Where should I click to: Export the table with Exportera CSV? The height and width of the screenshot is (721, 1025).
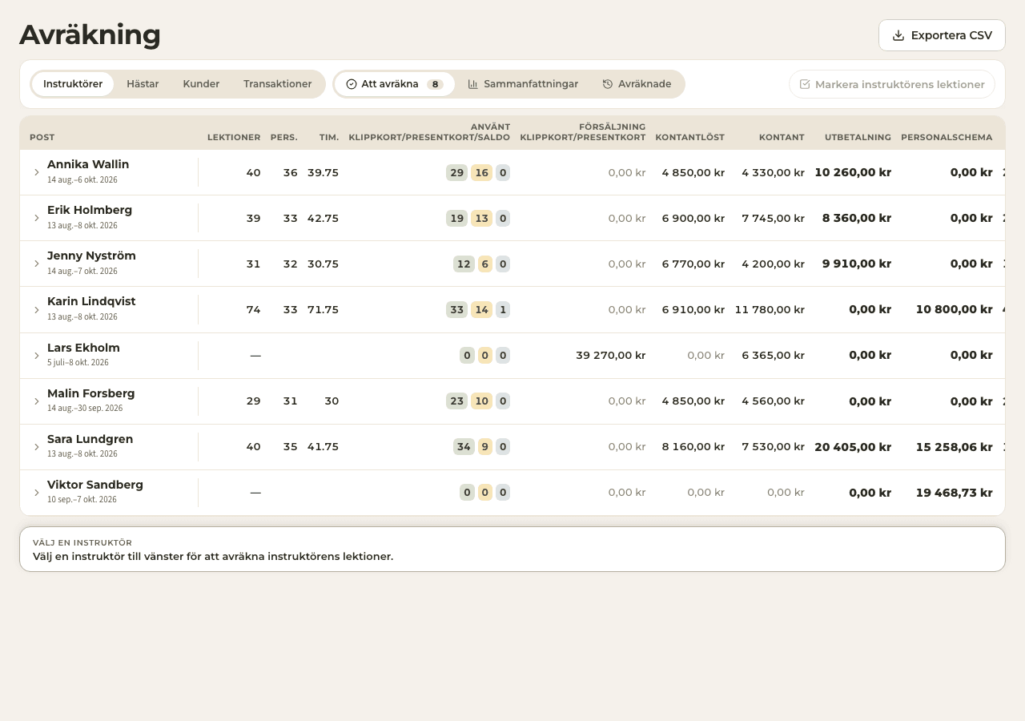(x=942, y=35)
